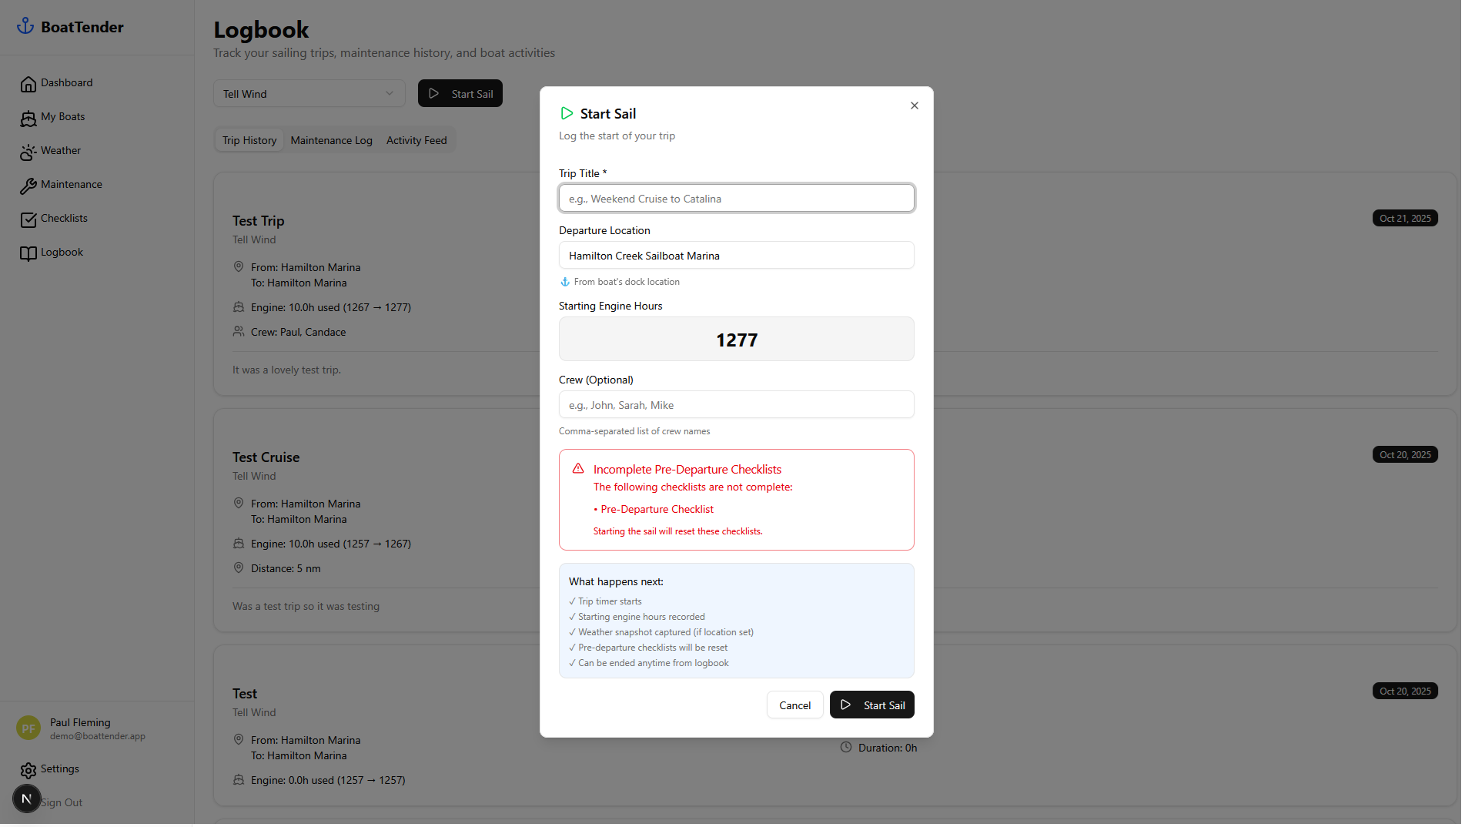Click the Maintenance wrench icon

click(x=28, y=186)
